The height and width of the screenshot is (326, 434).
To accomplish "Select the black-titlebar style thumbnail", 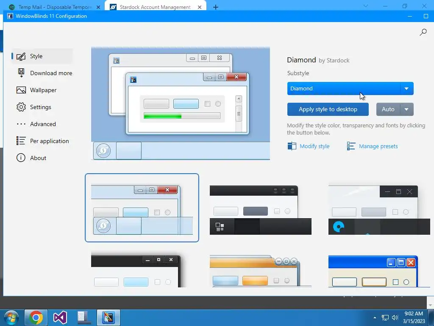I will [136, 271].
